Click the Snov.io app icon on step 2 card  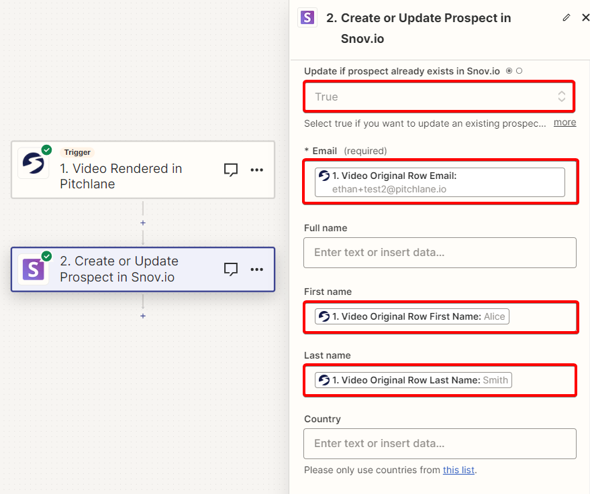[x=34, y=269]
